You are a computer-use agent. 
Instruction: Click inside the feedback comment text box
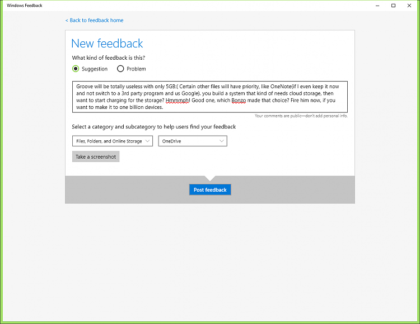pos(210,97)
